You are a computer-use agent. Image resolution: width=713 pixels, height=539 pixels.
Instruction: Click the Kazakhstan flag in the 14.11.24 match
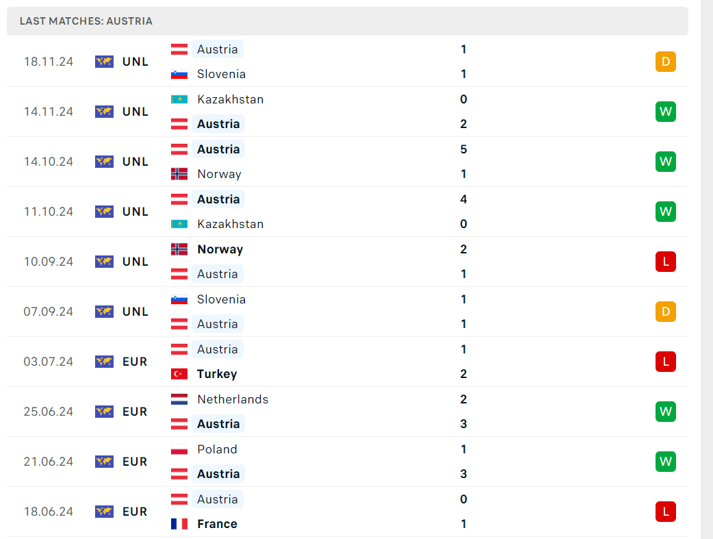179,99
